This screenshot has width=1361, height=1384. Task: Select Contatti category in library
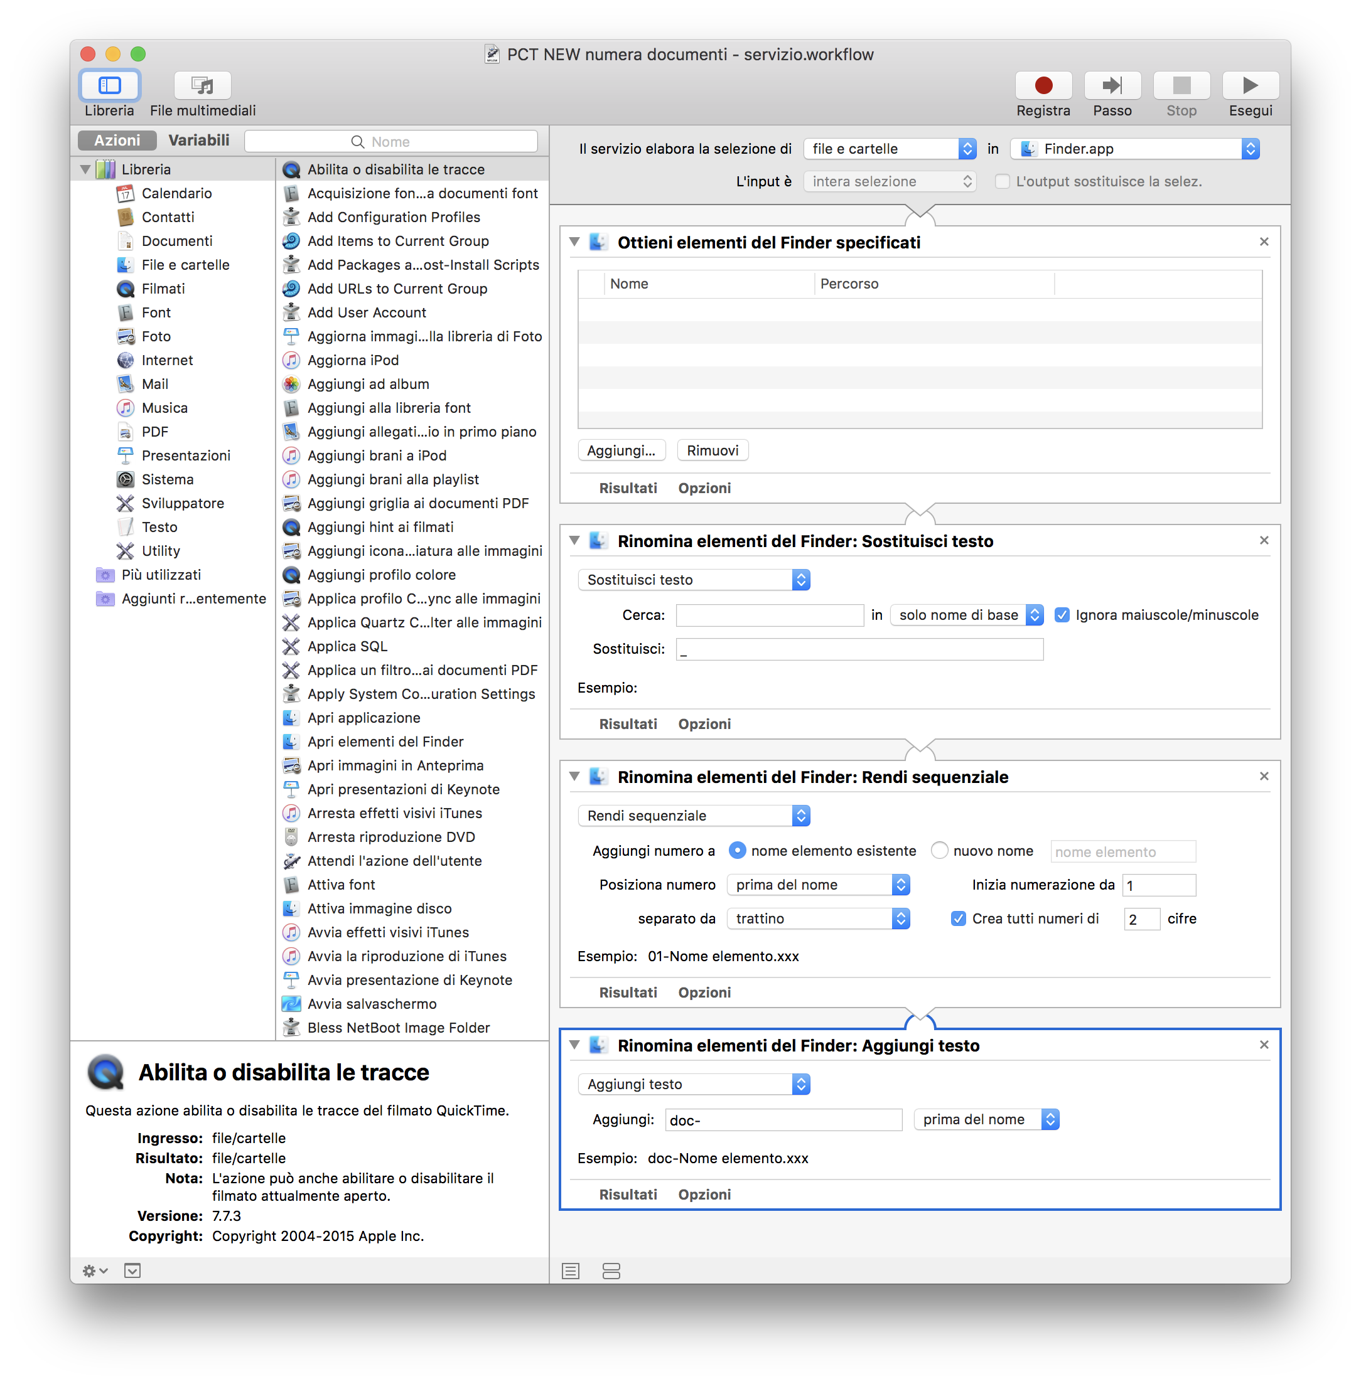pyautogui.click(x=168, y=217)
